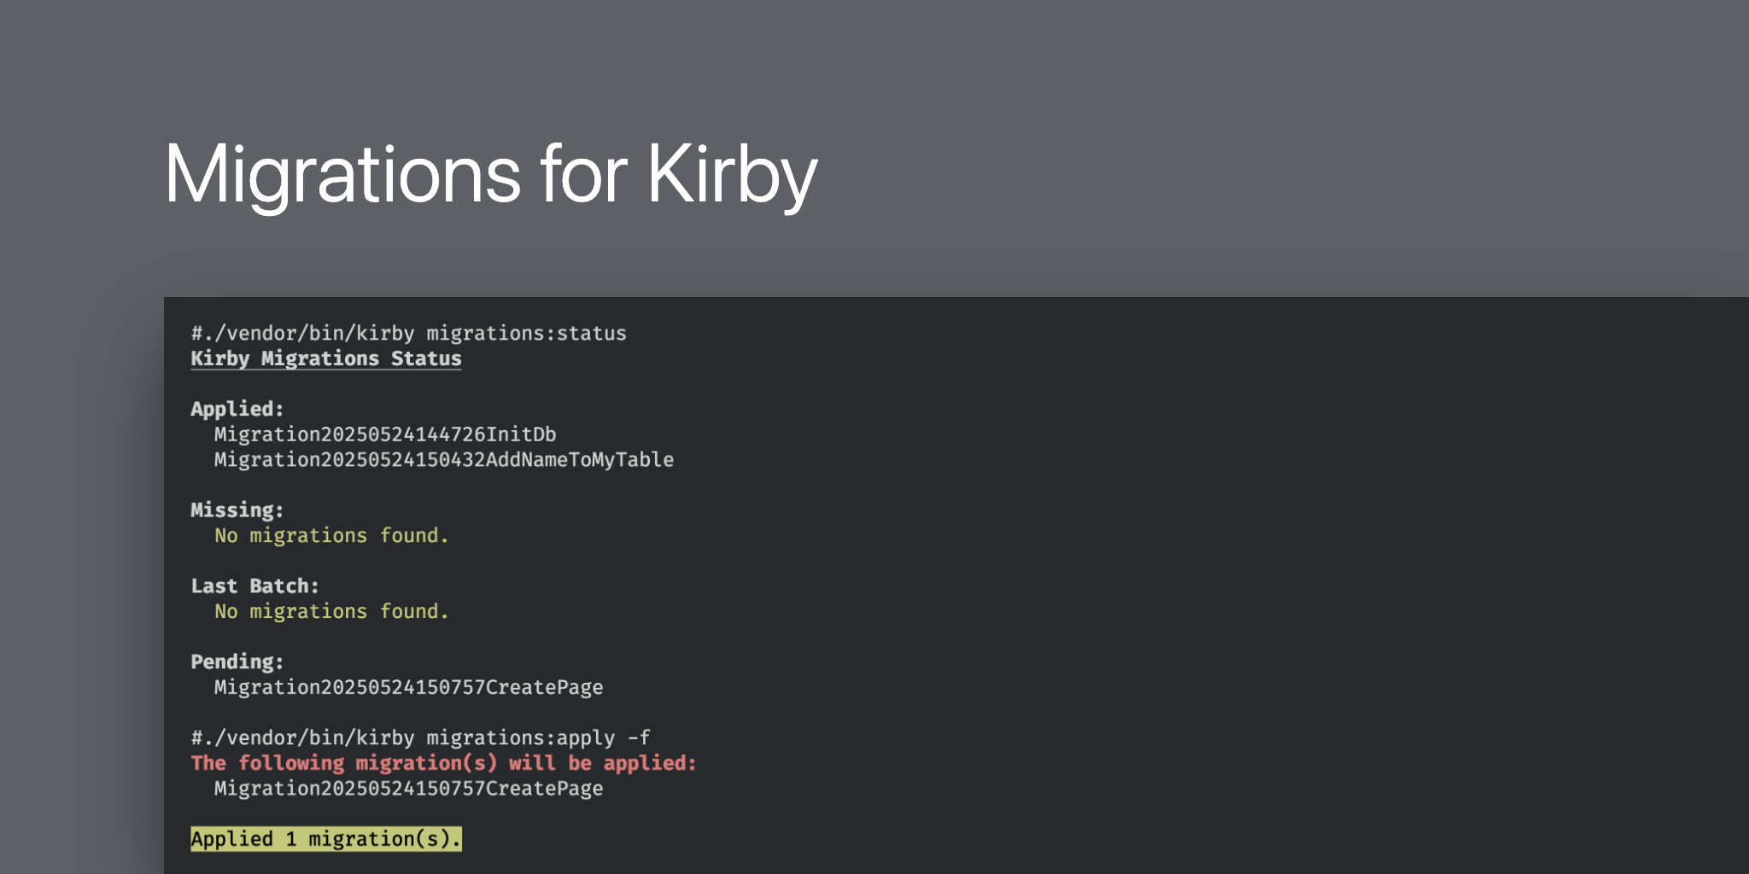Select the "Applied:" section label
This screenshot has height=874, width=1749.
(237, 410)
